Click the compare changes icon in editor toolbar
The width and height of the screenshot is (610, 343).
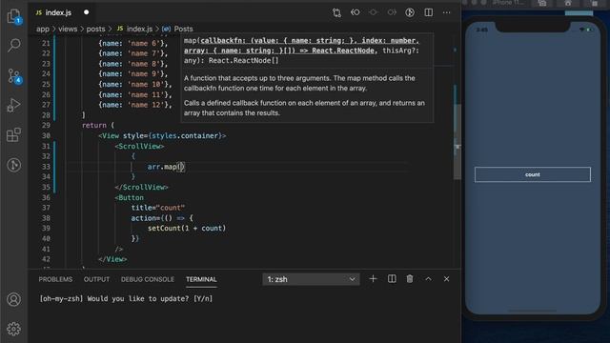pyautogui.click(x=336, y=12)
